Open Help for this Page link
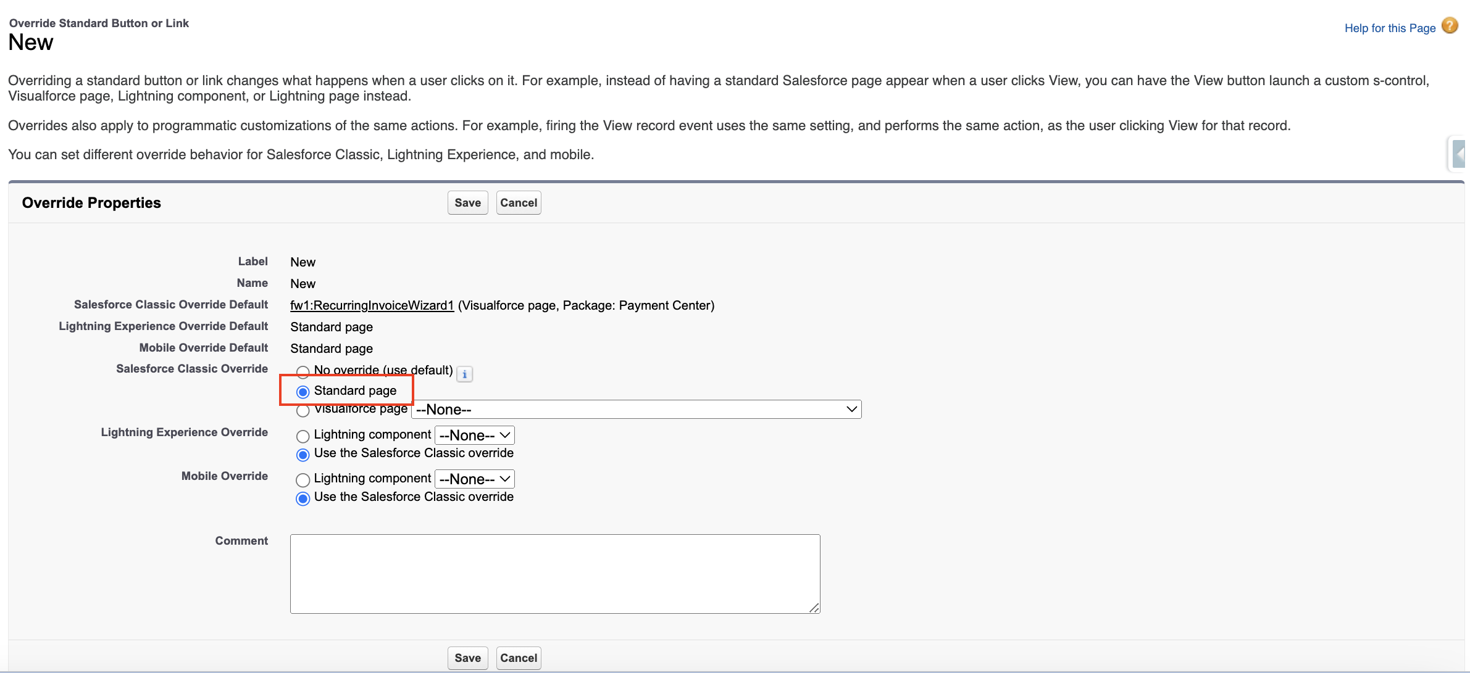 [1390, 28]
